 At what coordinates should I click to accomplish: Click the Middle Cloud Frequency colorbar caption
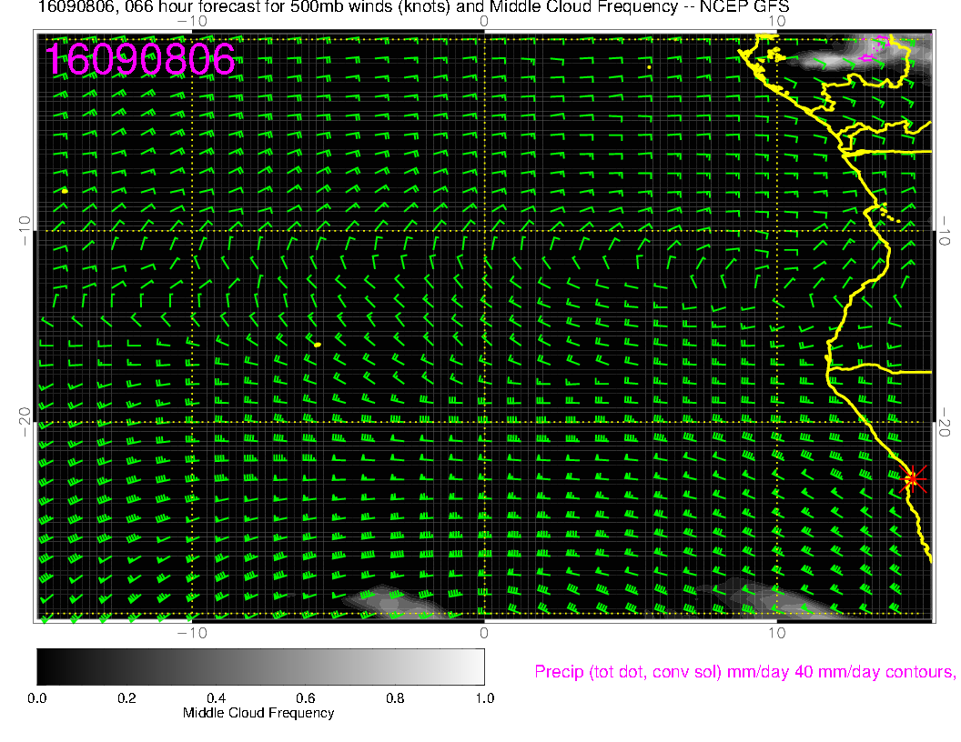pyautogui.click(x=258, y=713)
